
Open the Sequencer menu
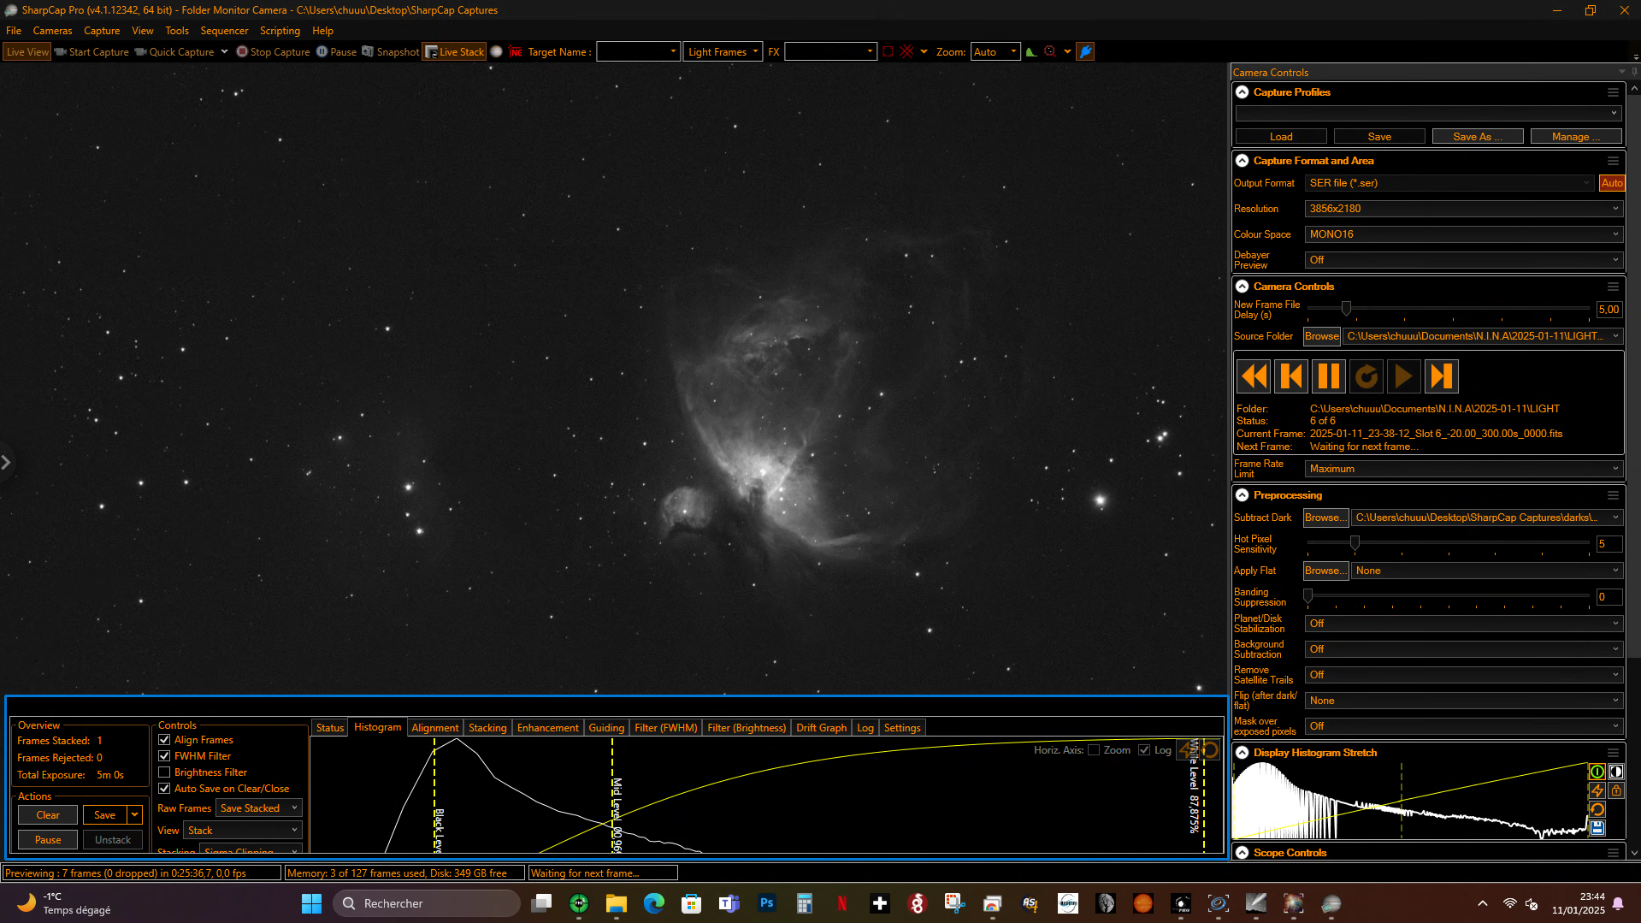224,31
